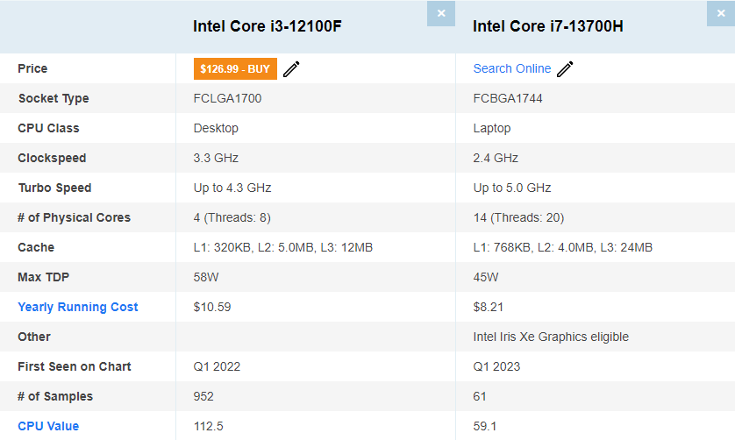Click the FCLGA1700 socket value

coord(227,98)
